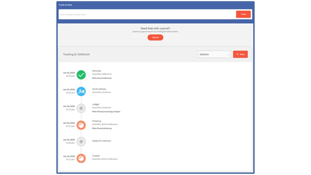
Task: Click the '01:37 pm' created timestamp
Action: (70, 159)
